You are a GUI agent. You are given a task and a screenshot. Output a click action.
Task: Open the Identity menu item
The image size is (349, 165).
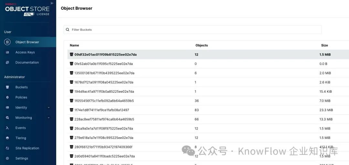click(x=21, y=108)
